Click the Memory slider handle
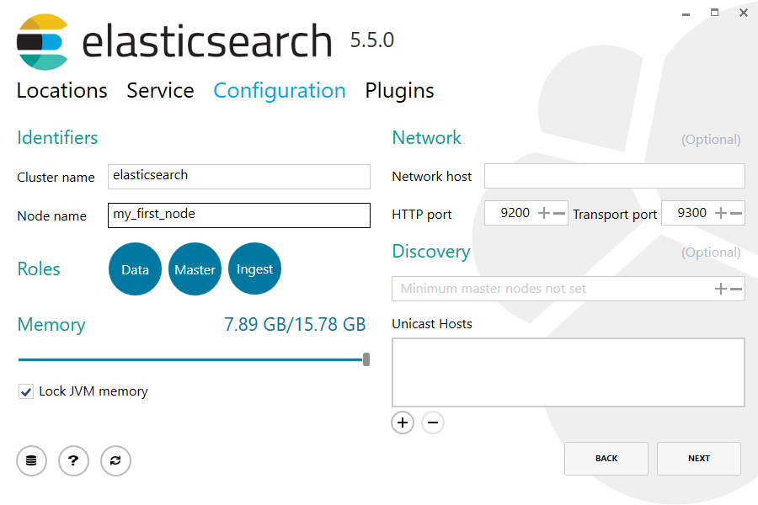This screenshot has width=758, height=505. click(x=366, y=359)
